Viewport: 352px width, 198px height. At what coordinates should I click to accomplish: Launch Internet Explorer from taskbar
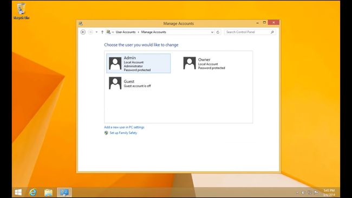coord(33,193)
